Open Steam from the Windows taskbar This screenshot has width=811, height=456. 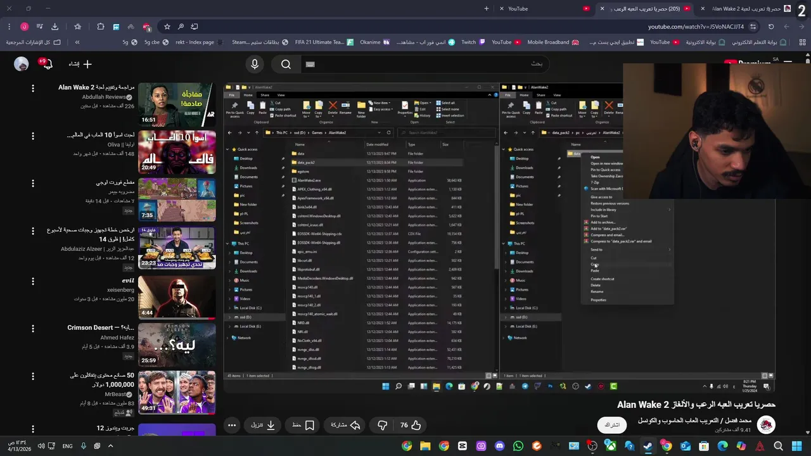click(x=648, y=446)
